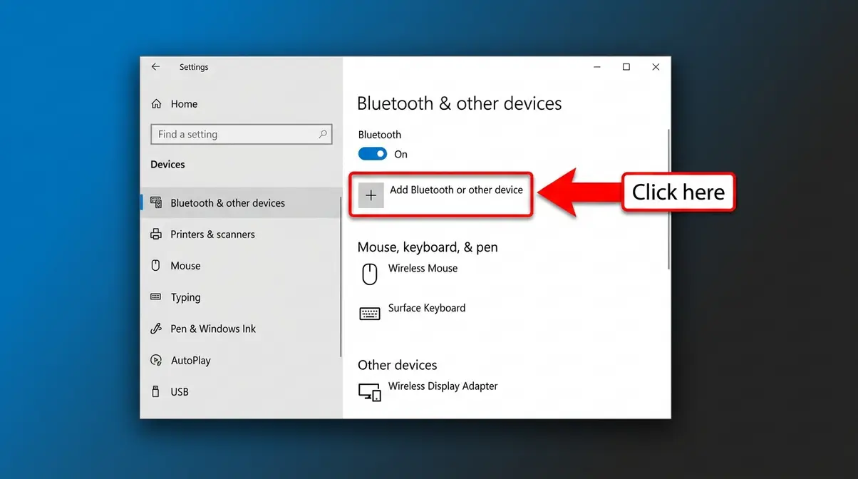This screenshot has height=479, width=858.
Task: Click the Mouse icon in the sidebar
Action: (156, 266)
